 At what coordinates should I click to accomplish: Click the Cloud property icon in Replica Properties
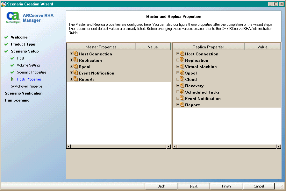182,79
